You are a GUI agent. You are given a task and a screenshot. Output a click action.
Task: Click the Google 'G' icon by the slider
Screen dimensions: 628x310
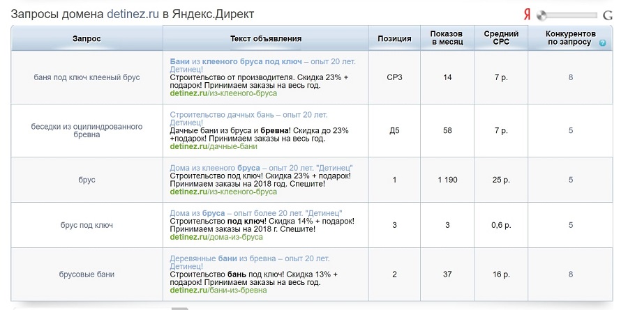(x=608, y=15)
